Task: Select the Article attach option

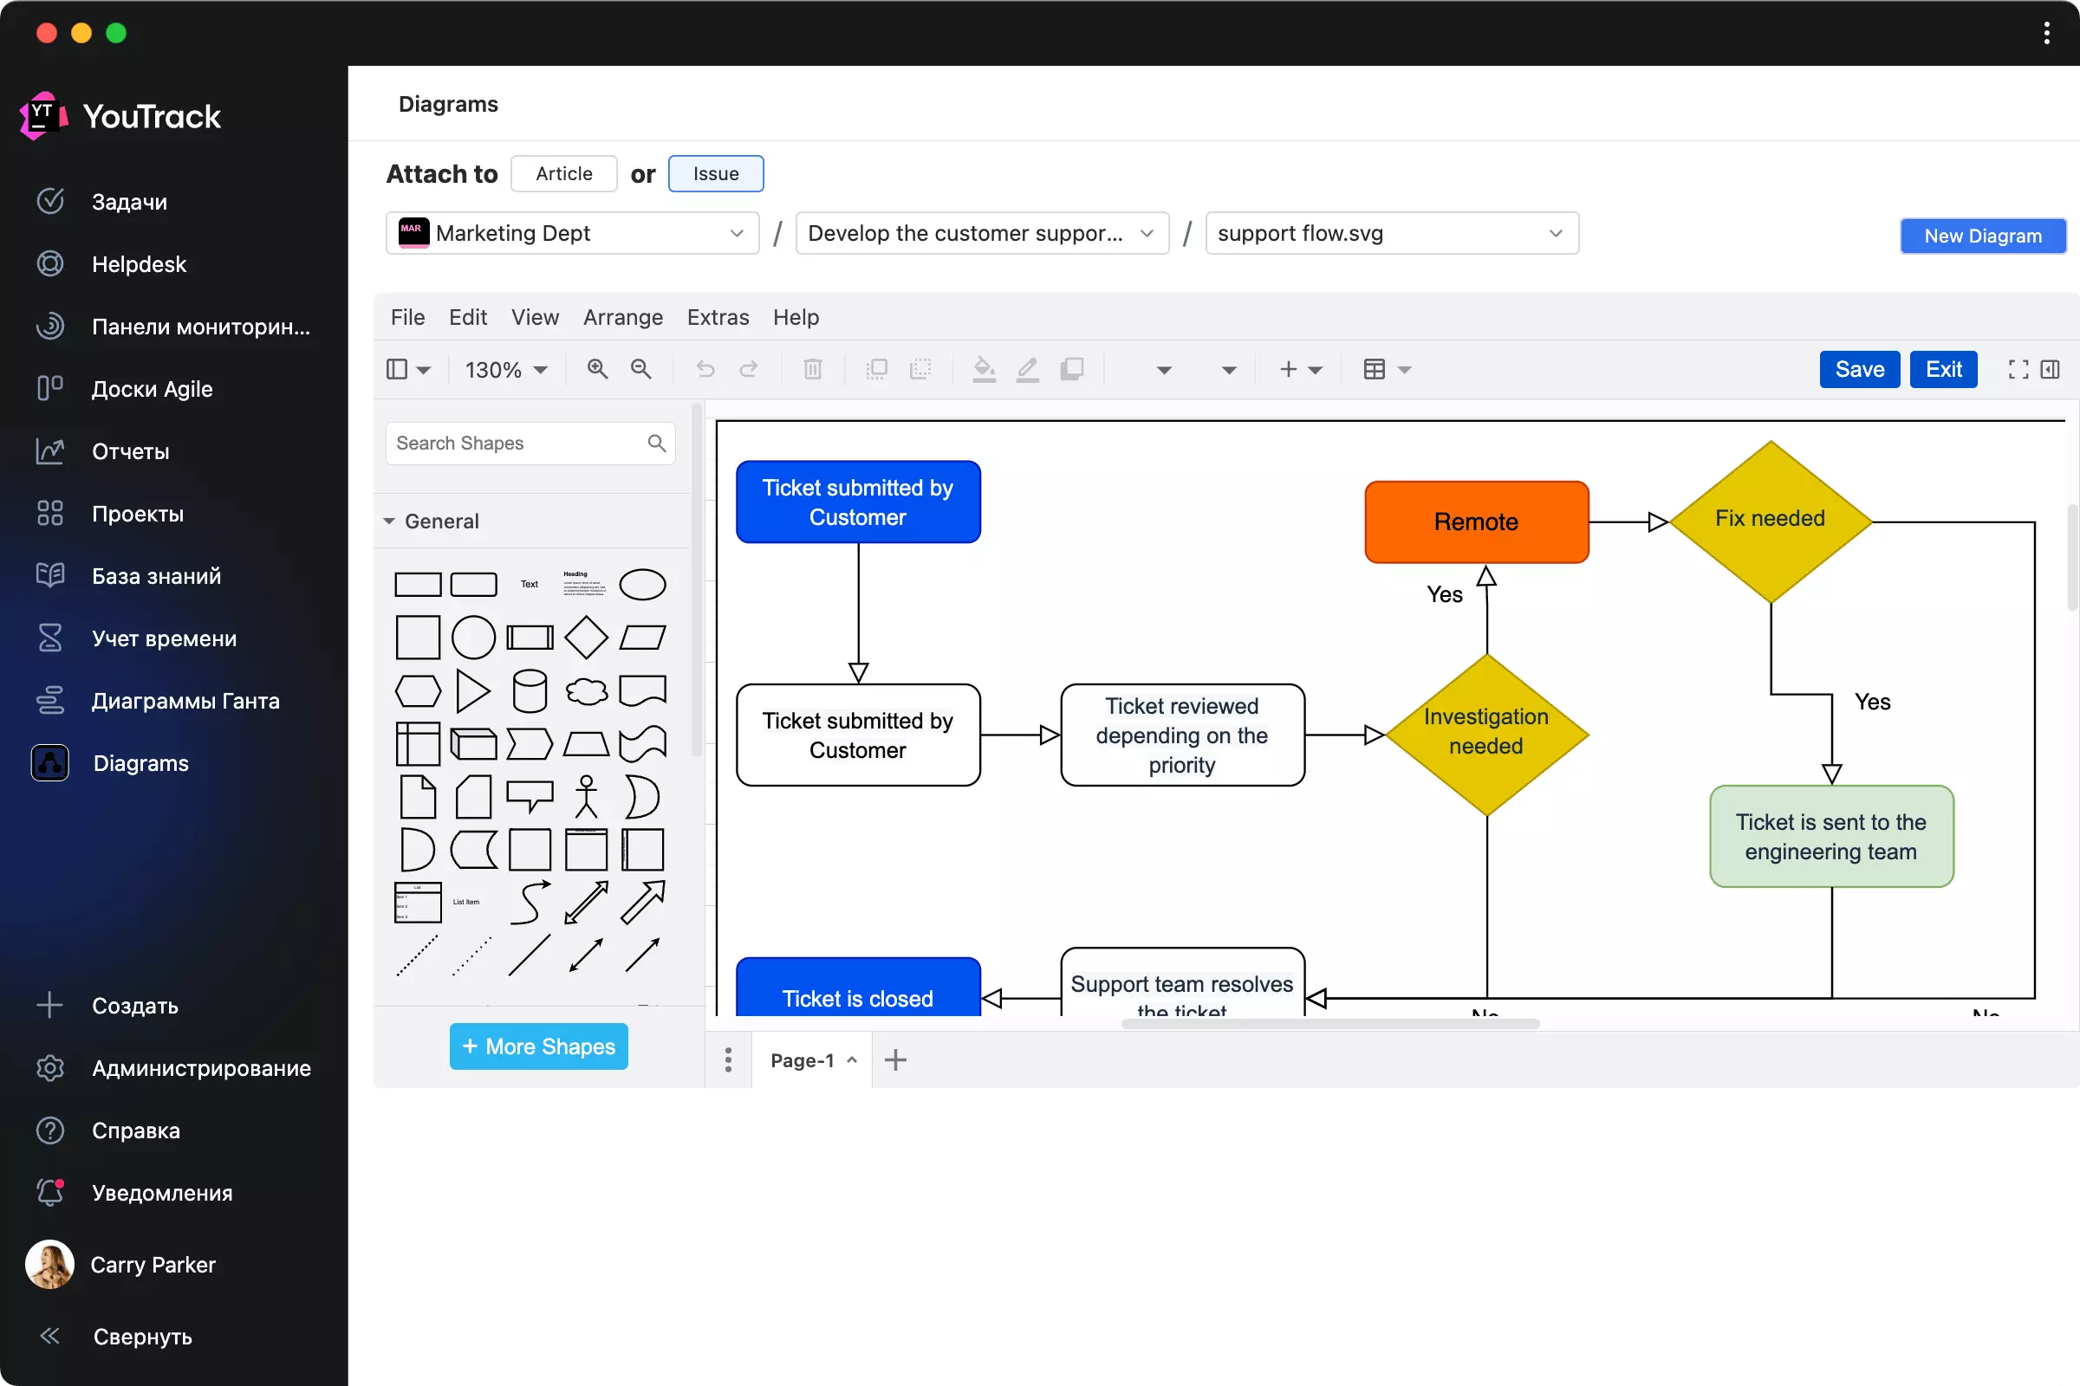Action: pos(563,173)
